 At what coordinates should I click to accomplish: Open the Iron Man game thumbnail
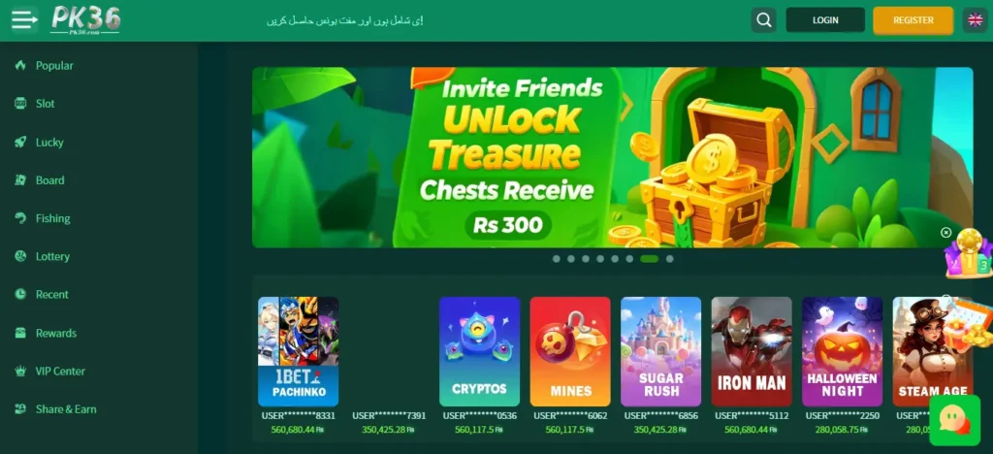[x=752, y=351]
